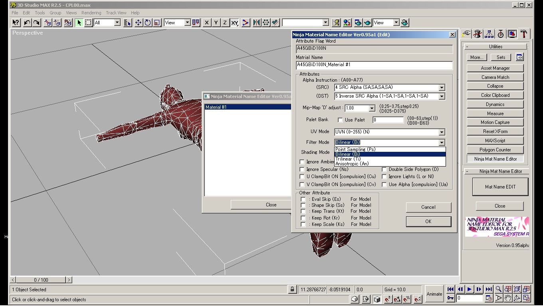Screen dimensions: 543x306
Task: Open the Hierarchy command panel tab
Action: (x=489, y=34)
